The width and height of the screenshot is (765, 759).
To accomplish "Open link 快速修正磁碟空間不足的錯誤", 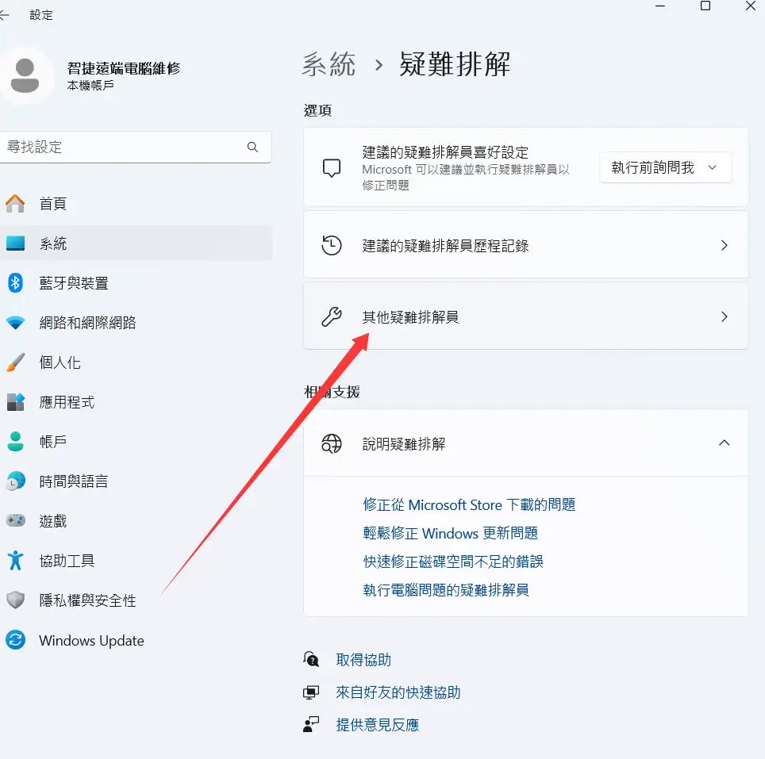I will 453,562.
